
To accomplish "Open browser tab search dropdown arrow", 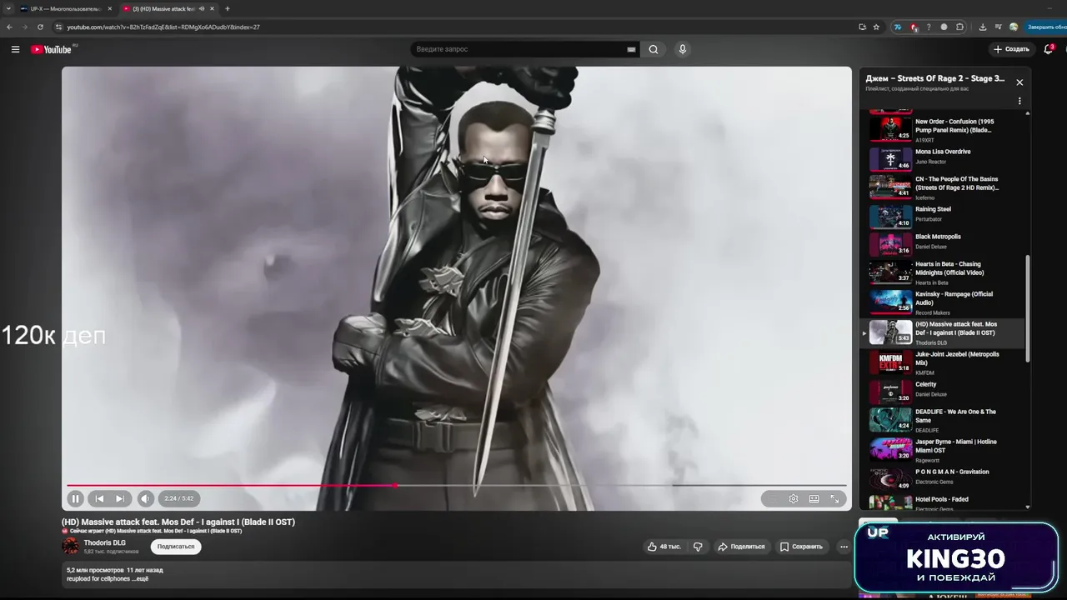I will (8, 8).
